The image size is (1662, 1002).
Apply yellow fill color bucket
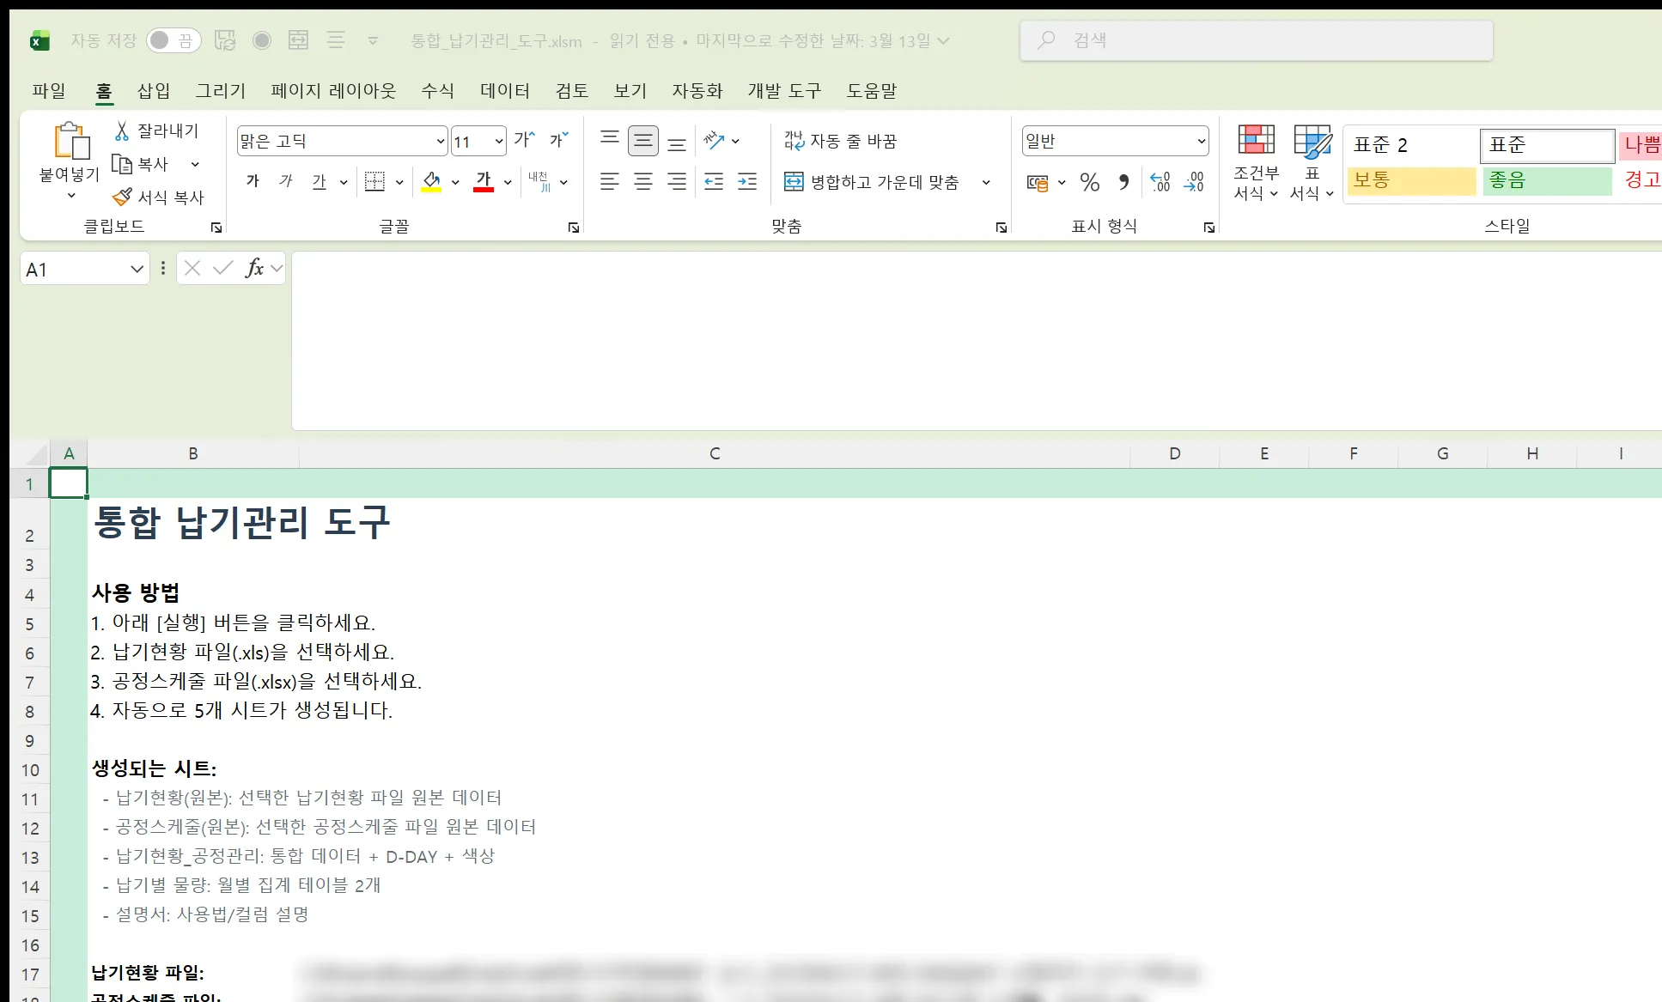pyautogui.click(x=431, y=181)
